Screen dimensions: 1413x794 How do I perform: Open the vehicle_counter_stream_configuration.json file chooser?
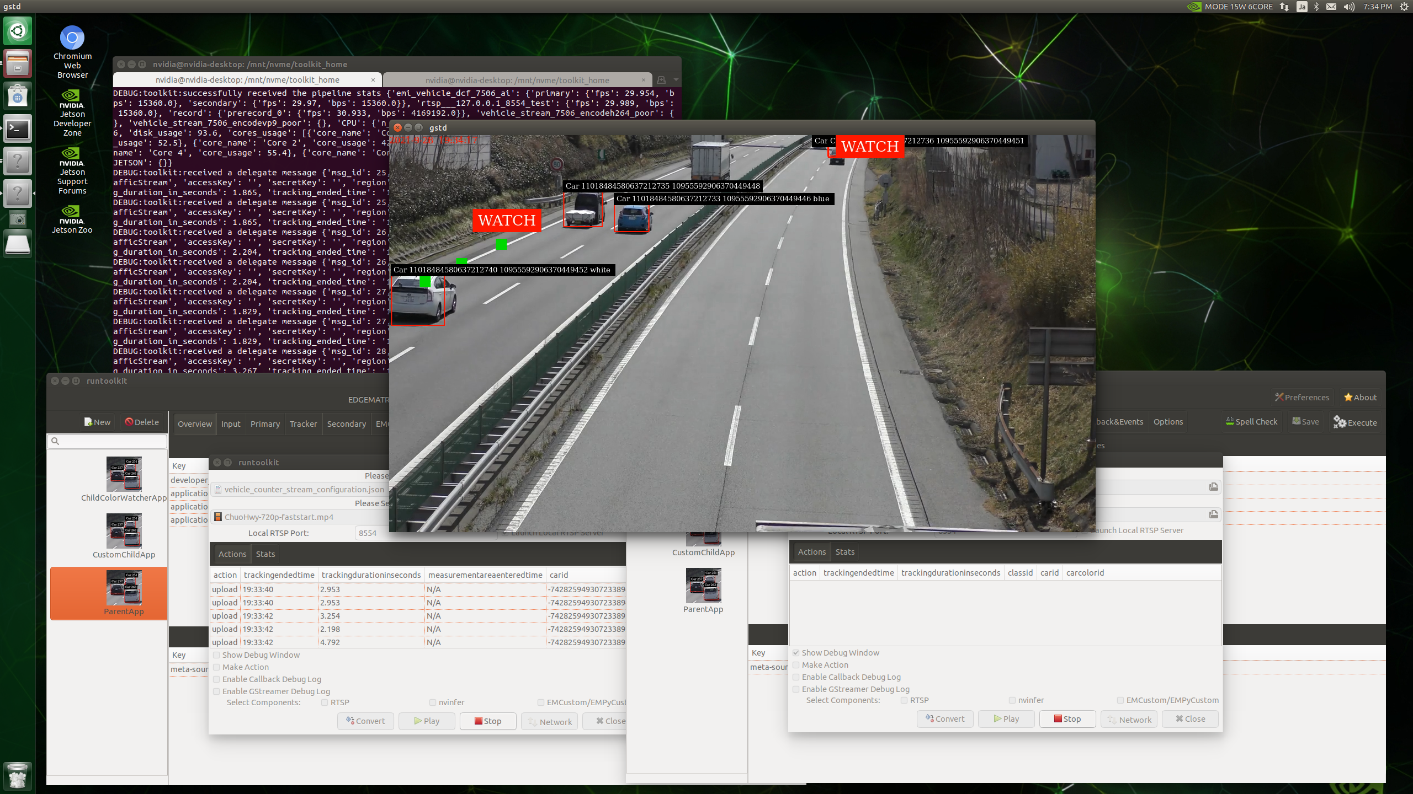[301, 490]
